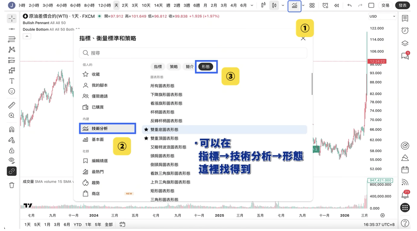Open the indicator templates grid icon
The height and width of the screenshot is (231, 417).
tap(312, 5)
